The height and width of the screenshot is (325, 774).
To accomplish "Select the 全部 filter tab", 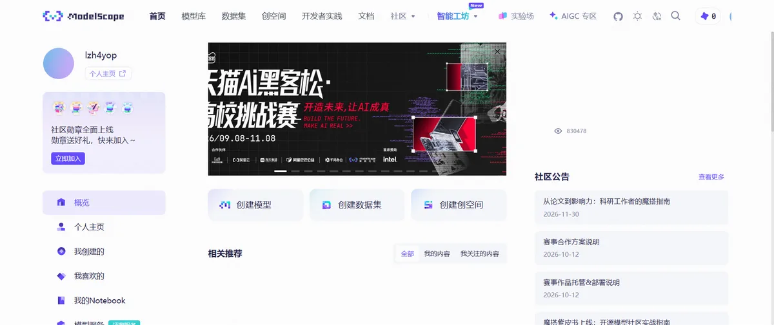I will [407, 254].
